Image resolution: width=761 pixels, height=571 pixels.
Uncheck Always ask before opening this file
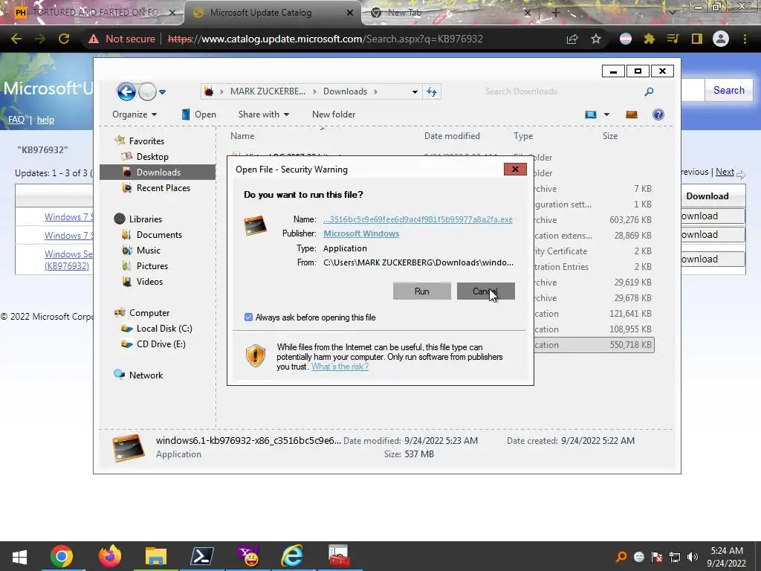248,317
